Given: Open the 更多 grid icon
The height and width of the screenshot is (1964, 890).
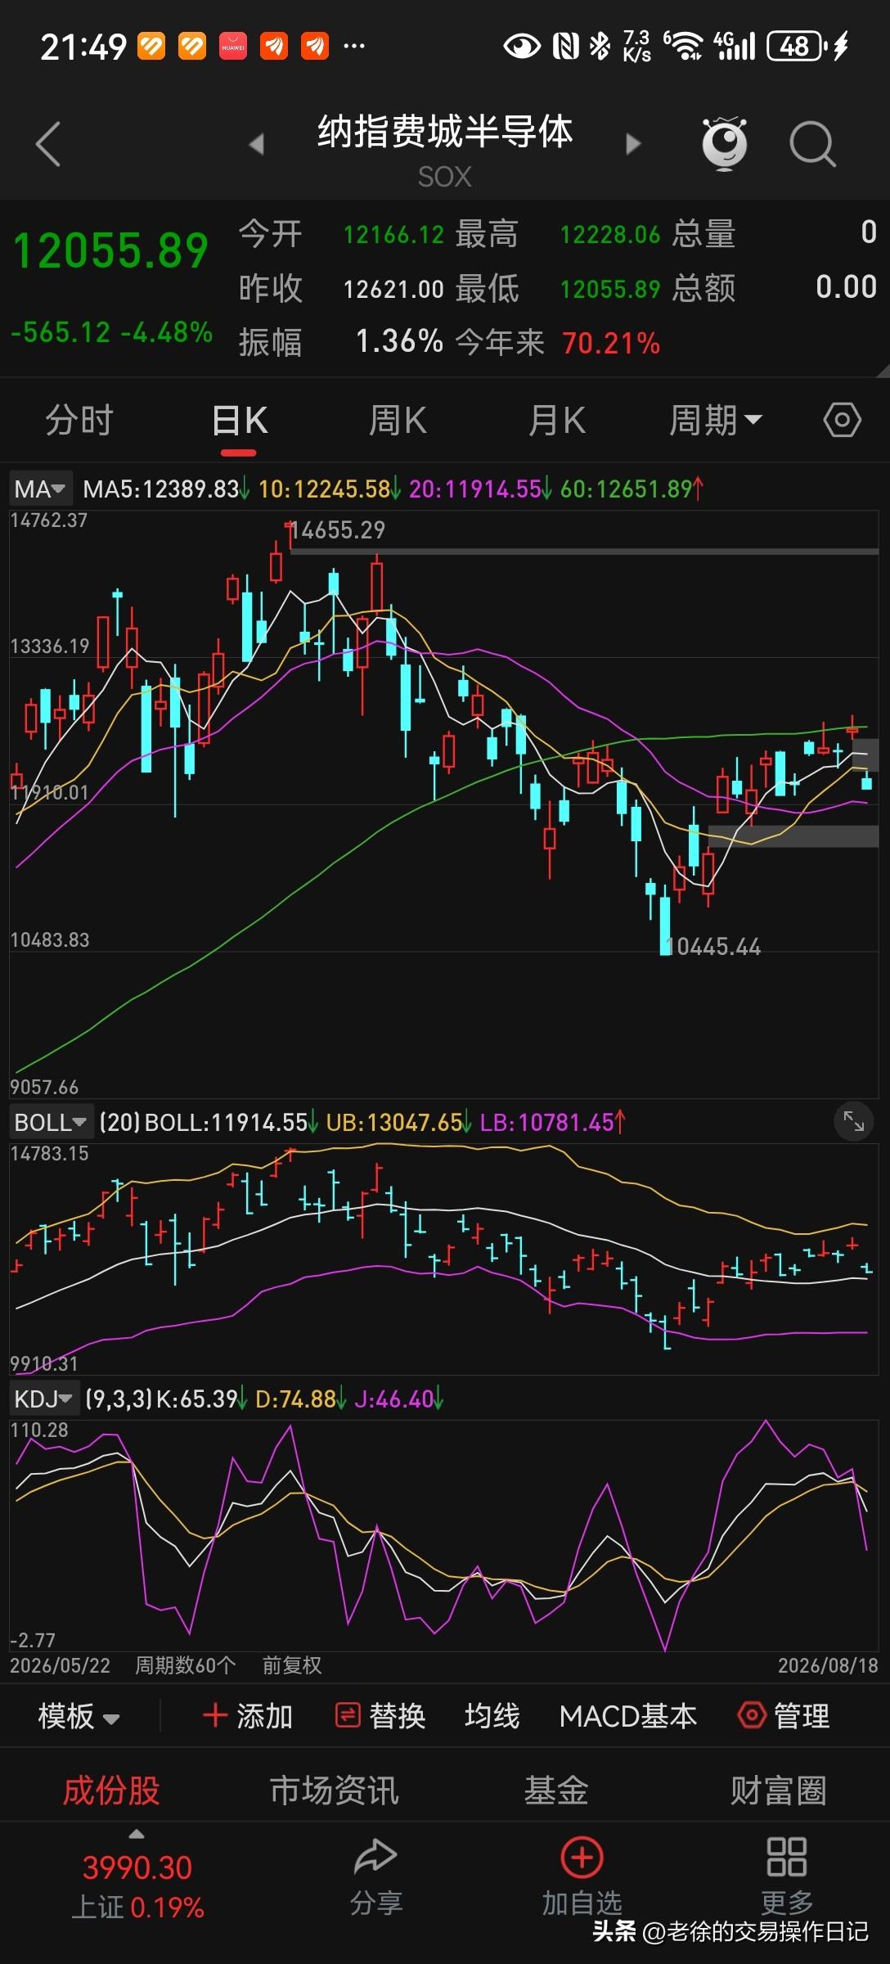Looking at the screenshot, I should [787, 1857].
